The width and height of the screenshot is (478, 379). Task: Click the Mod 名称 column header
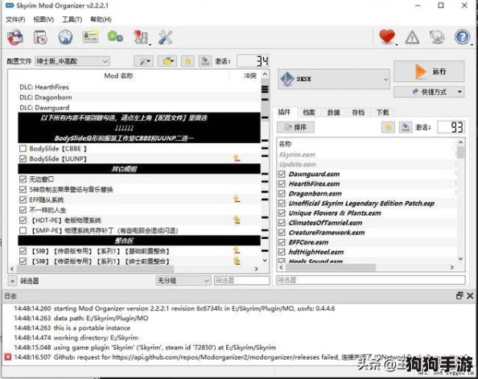click(118, 76)
